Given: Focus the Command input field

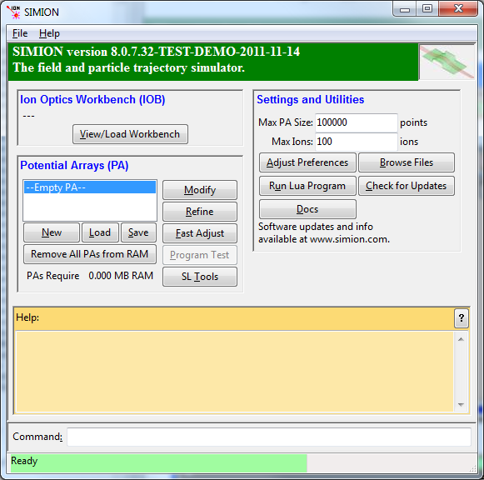Looking at the screenshot, I should [x=269, y=437].
